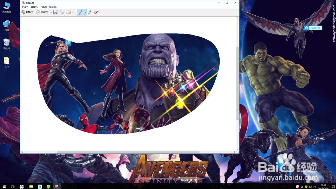
Task: Open the 文件(F) menu
Action: pos(25,7)
